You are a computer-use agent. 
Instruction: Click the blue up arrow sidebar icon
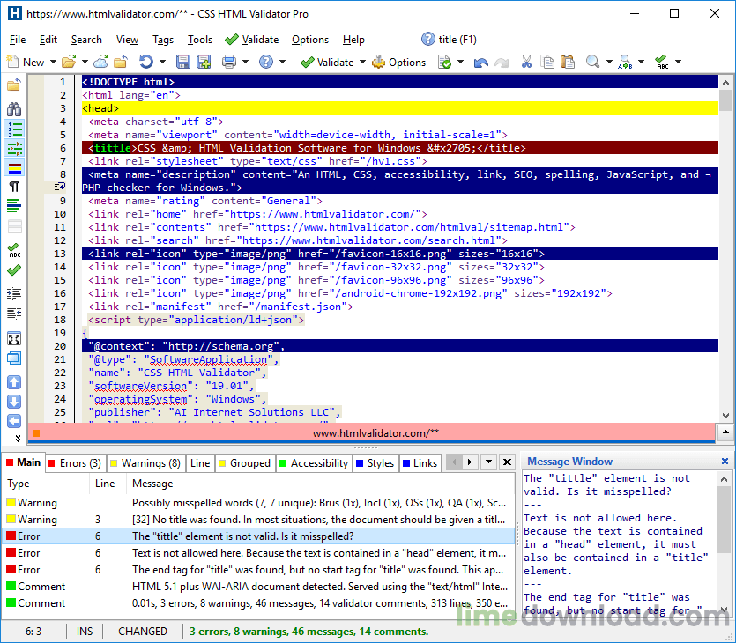[14, 382]
